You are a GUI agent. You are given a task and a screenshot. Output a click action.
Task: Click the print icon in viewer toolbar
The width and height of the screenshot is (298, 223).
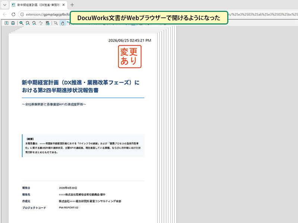point(13,23)
